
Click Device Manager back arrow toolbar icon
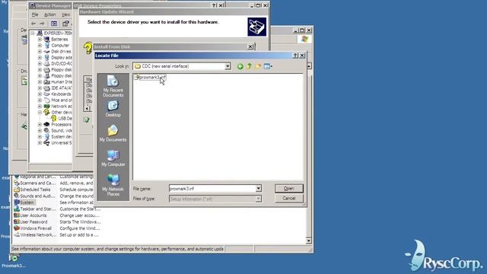point(33,24)
